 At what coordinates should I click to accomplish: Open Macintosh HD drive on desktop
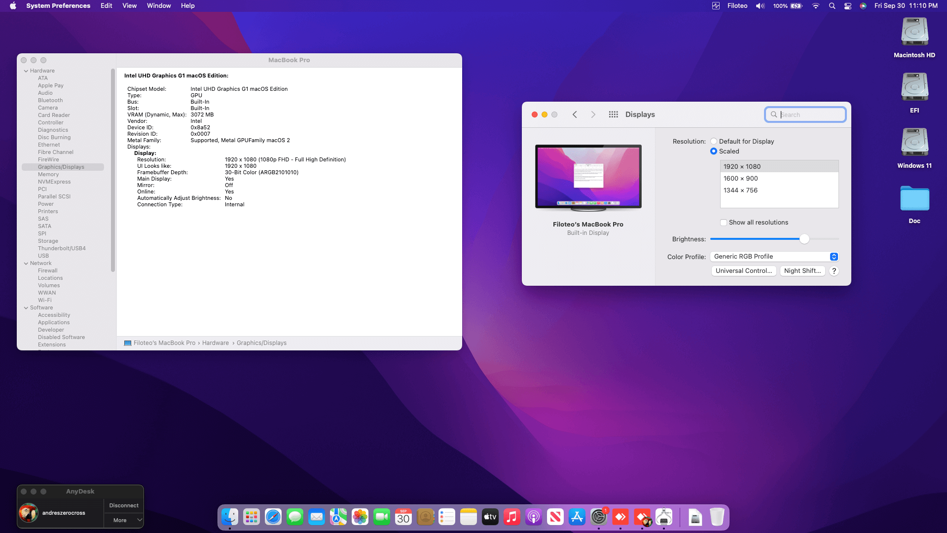[x=914, y=38]
